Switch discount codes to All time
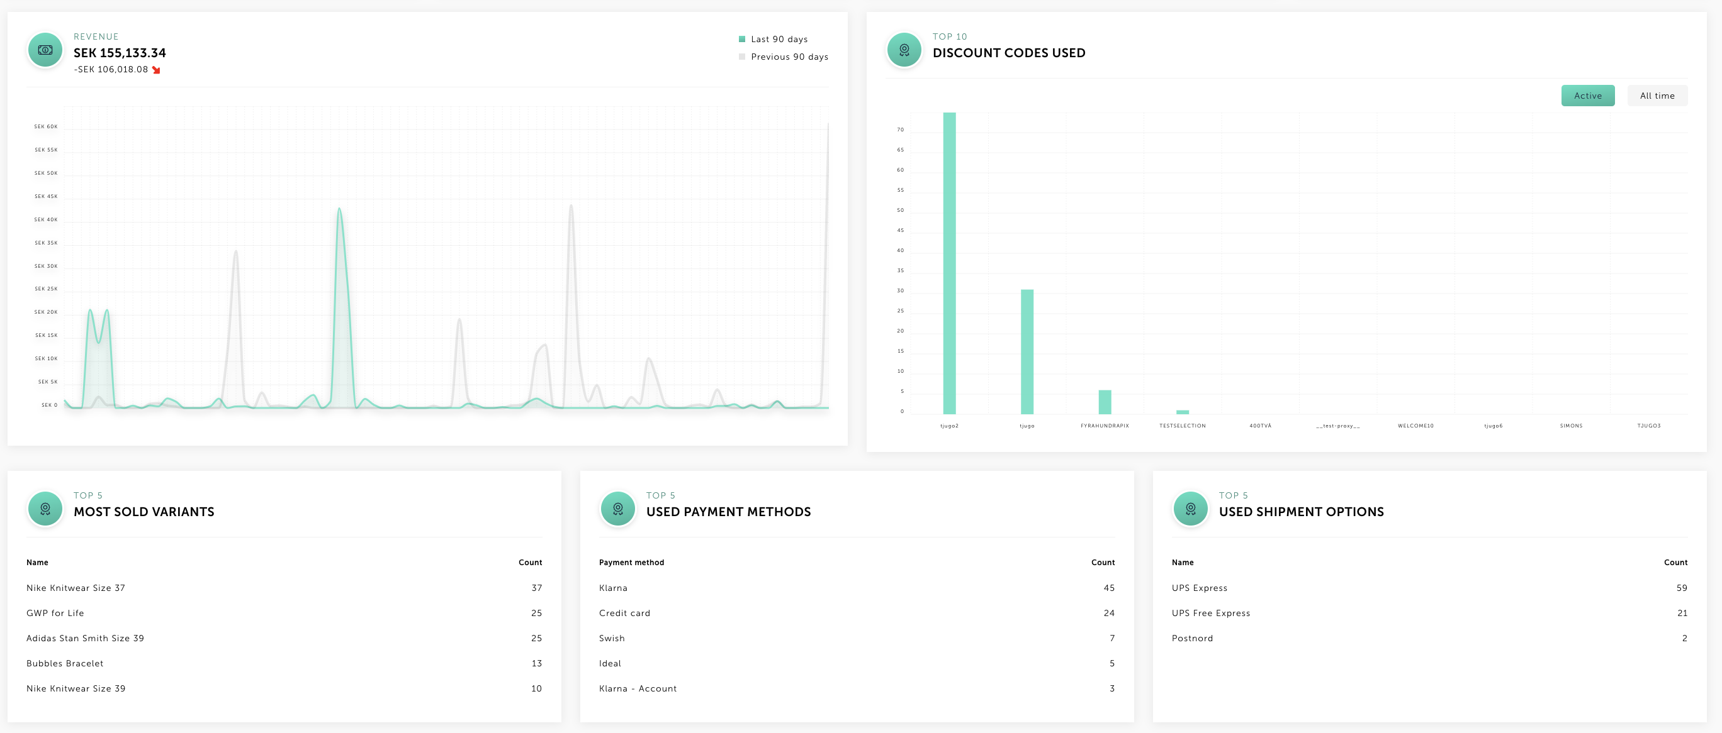The width and height of the screenshot is (1722, 733). click(x=1657, y=96)
